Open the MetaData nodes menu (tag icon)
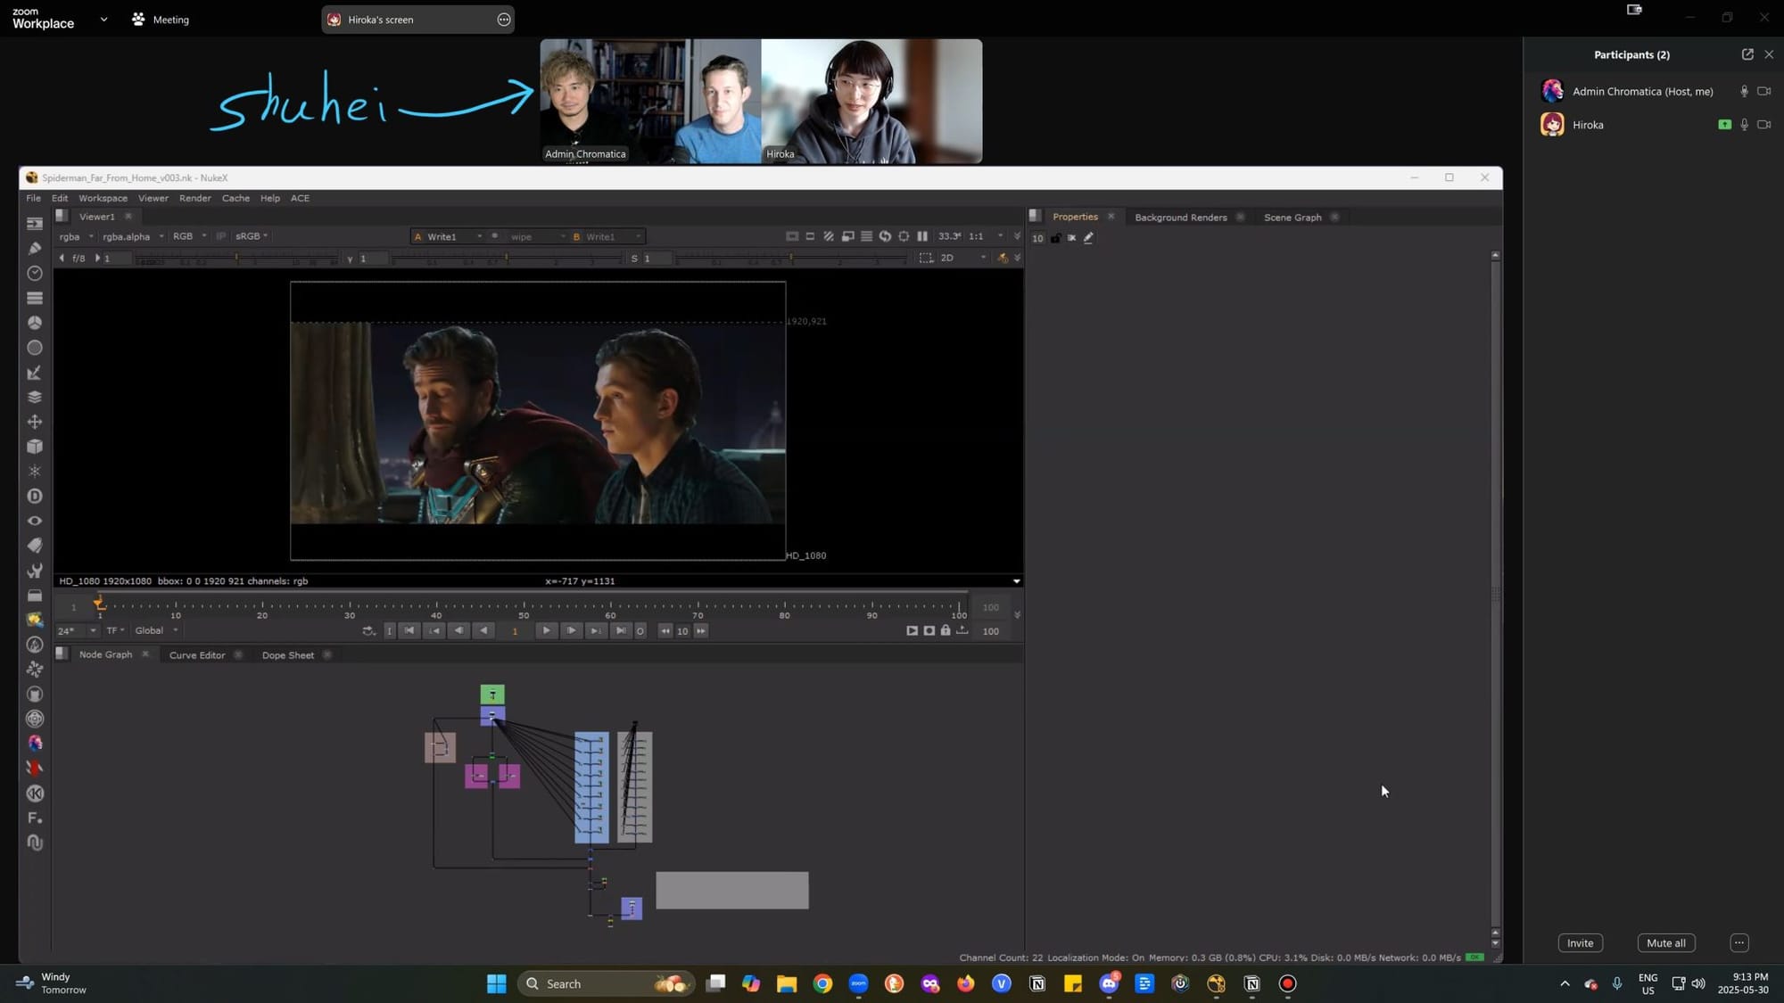The image size is (1784, 1003). [35, 546]
